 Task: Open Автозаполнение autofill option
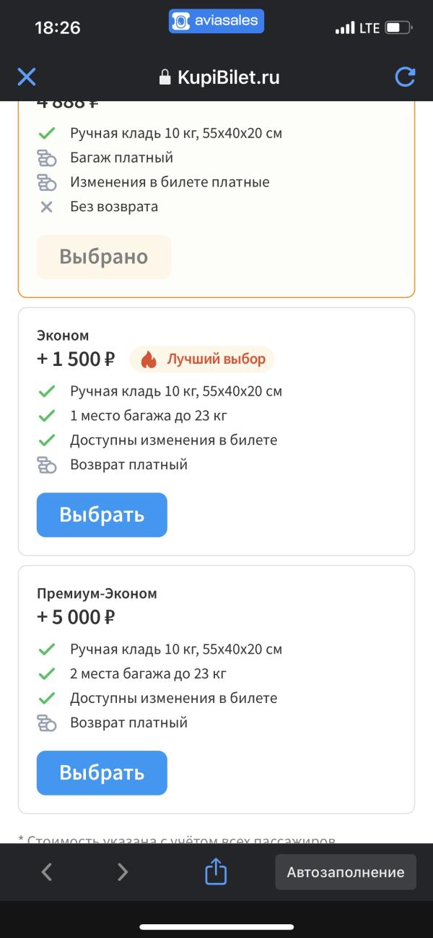pos(346,872)
